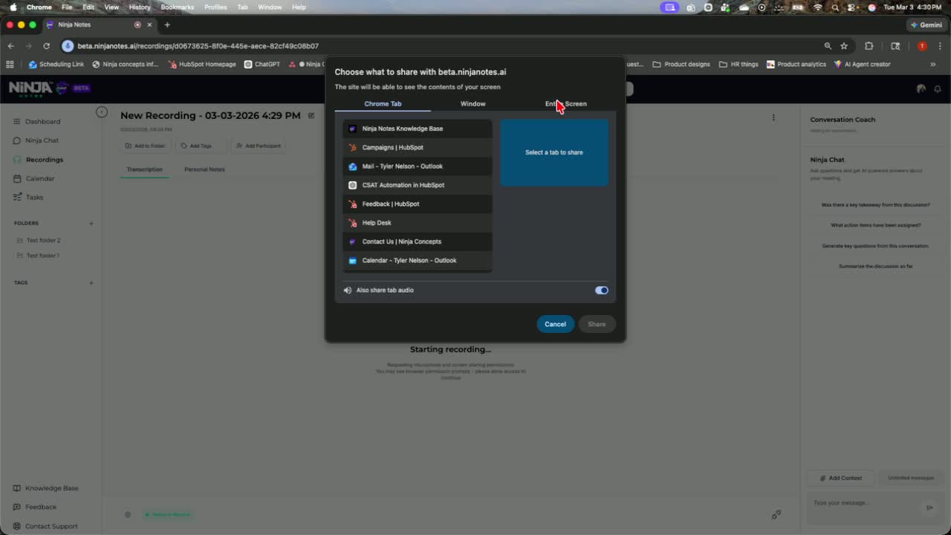Open a new Chrome tab with the plus
951x535 pixels.
tap(167, 25)
